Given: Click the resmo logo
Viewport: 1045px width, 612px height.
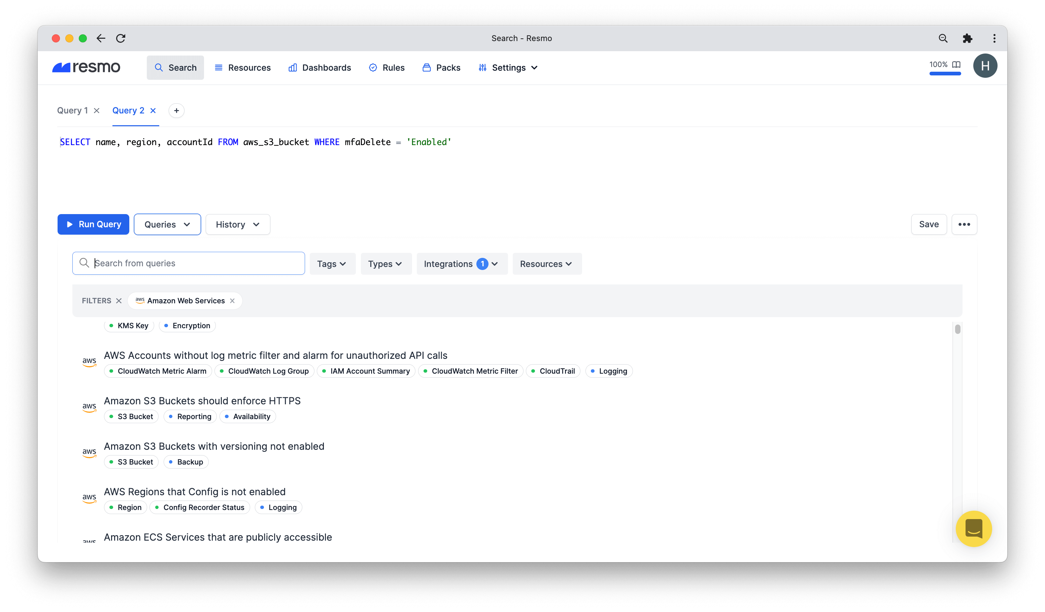Looking at the screenshot, I should 86,67.
